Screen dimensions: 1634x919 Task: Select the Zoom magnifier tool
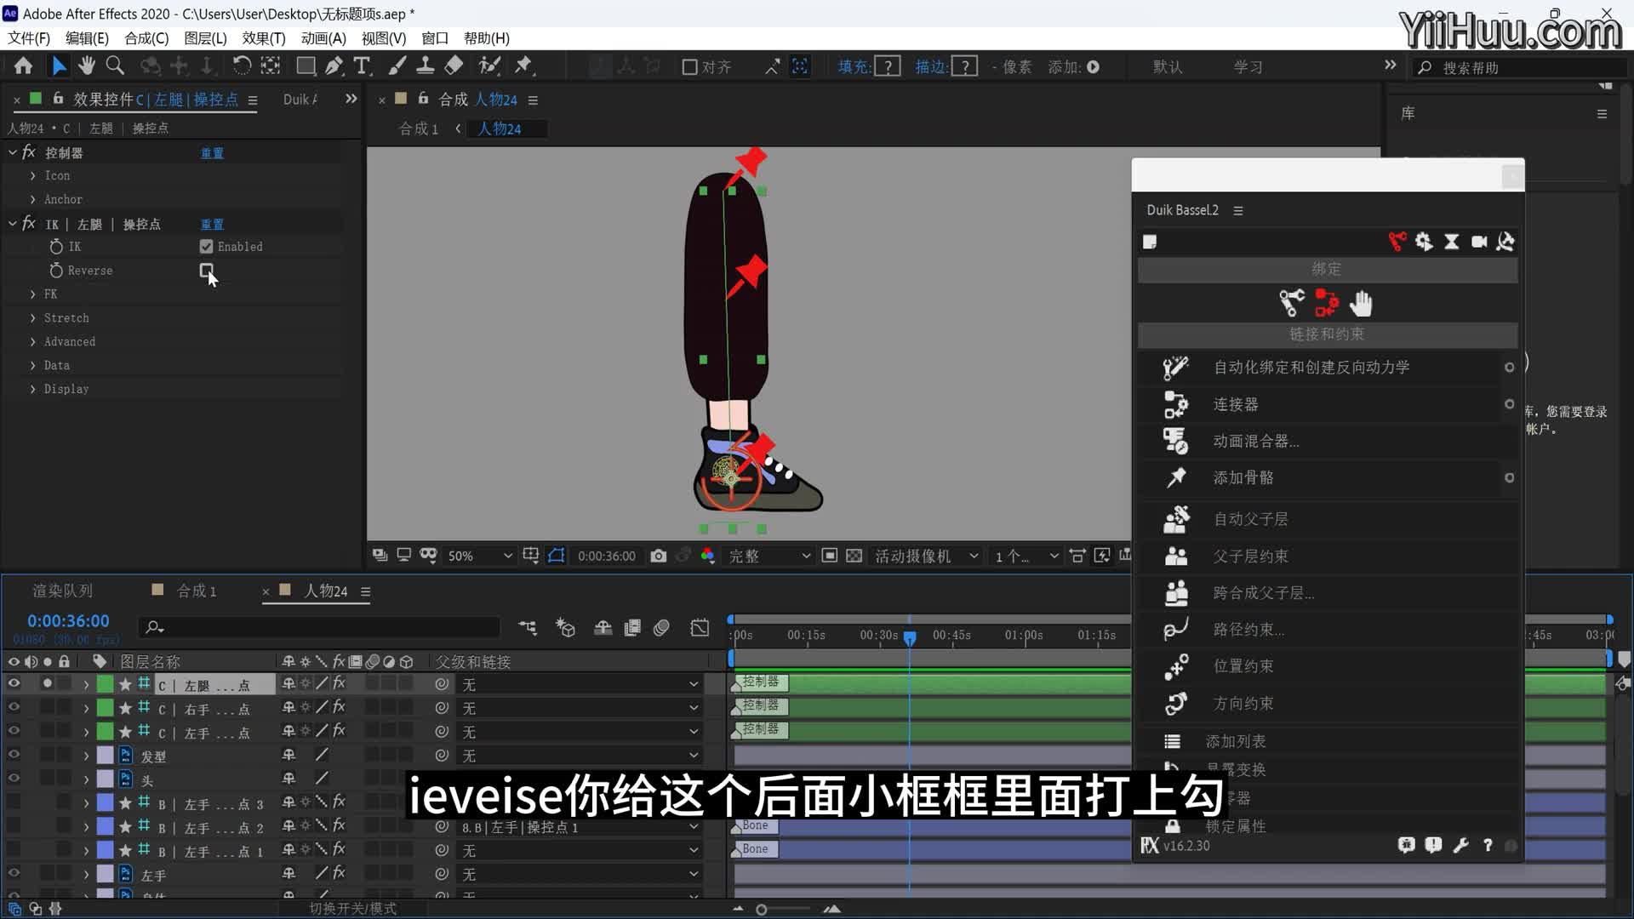(x=115, y=66)
